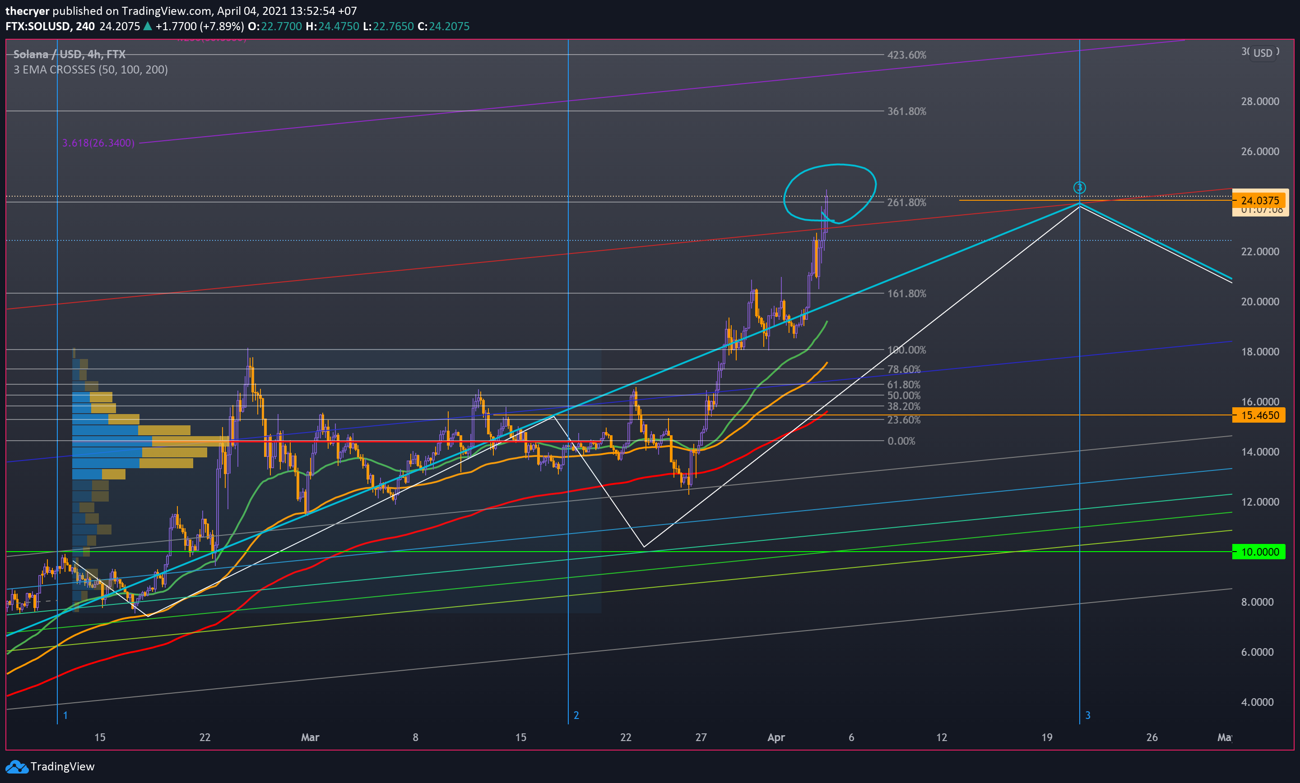Click the 38.20% Fibonacci level label
The height and width of the screenshot is (783, 1300).
[904, 406]
